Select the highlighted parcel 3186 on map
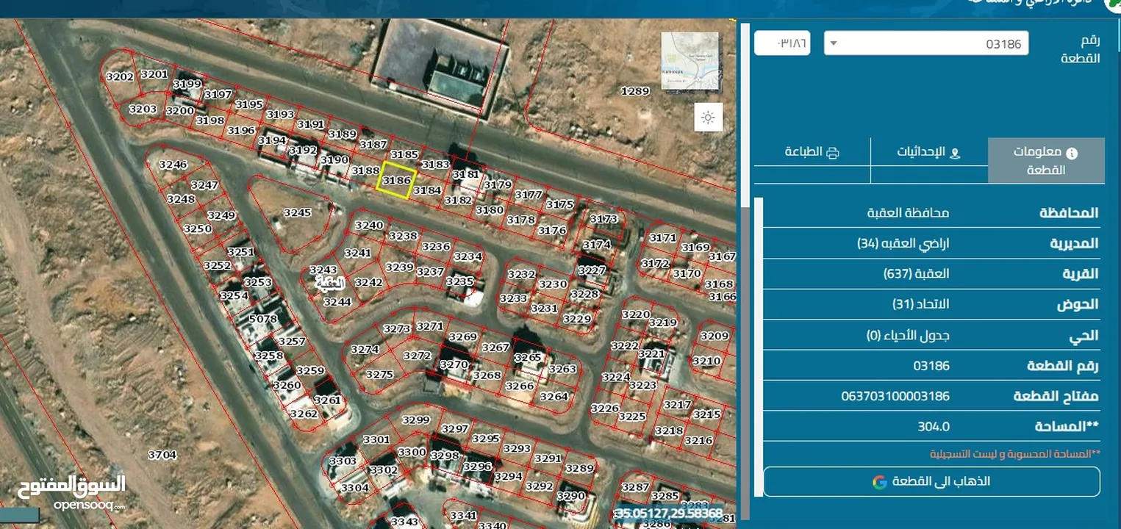The height and width of the screenshot is (529, 1121). (397, 180)
